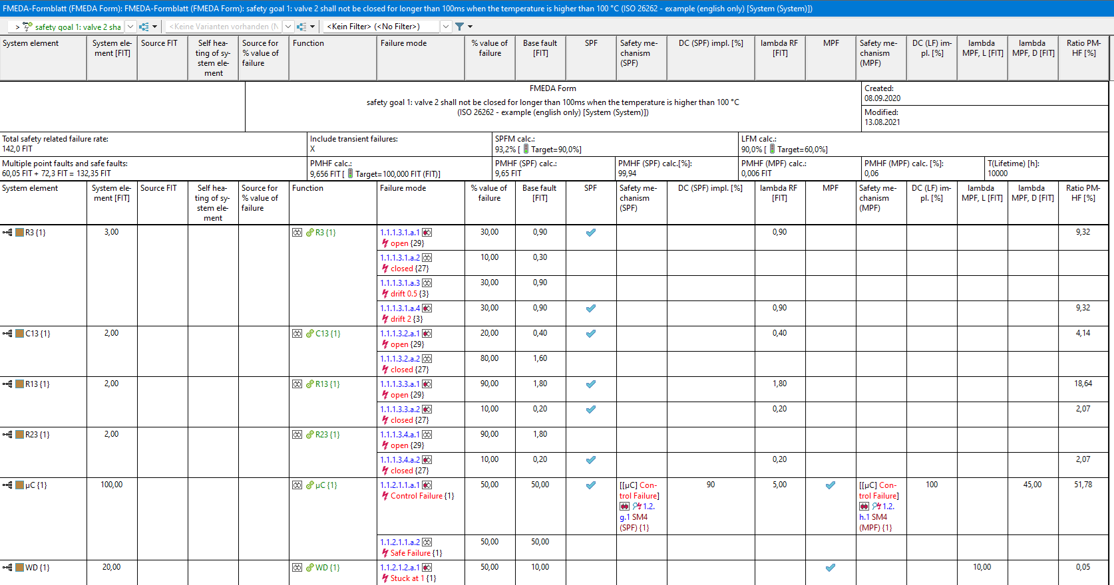Expand arrow next to the first structure view icon
This screenshot has height=585, width=1114.
click(155, 27)
